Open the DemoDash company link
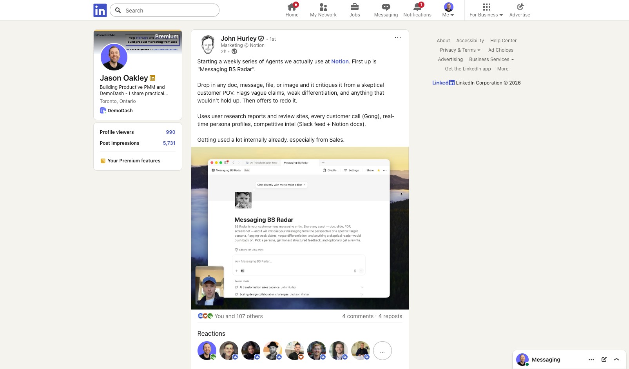 (x=116, y=111)
